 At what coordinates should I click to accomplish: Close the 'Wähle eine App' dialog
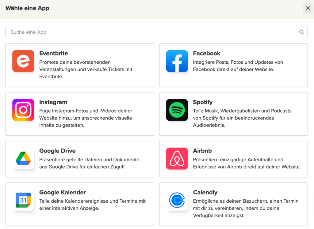point(308,8)
